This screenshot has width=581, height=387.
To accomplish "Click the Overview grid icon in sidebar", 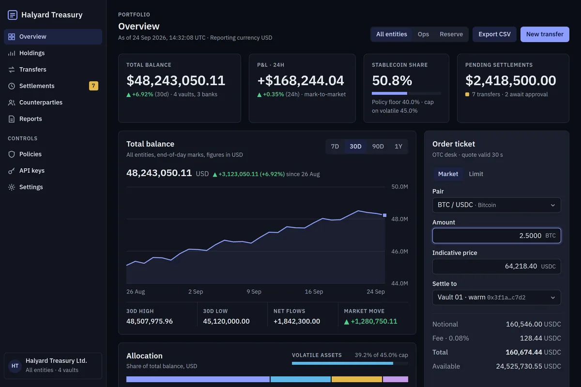I will pyautogui.click(x=12, y=37).
